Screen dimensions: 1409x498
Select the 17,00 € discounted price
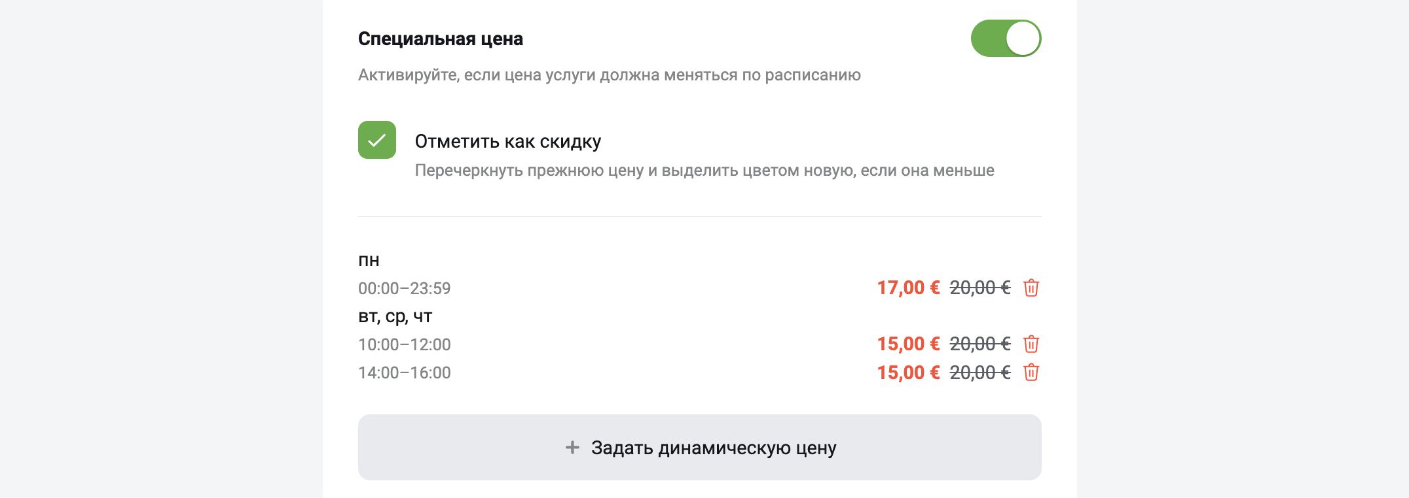908,288
